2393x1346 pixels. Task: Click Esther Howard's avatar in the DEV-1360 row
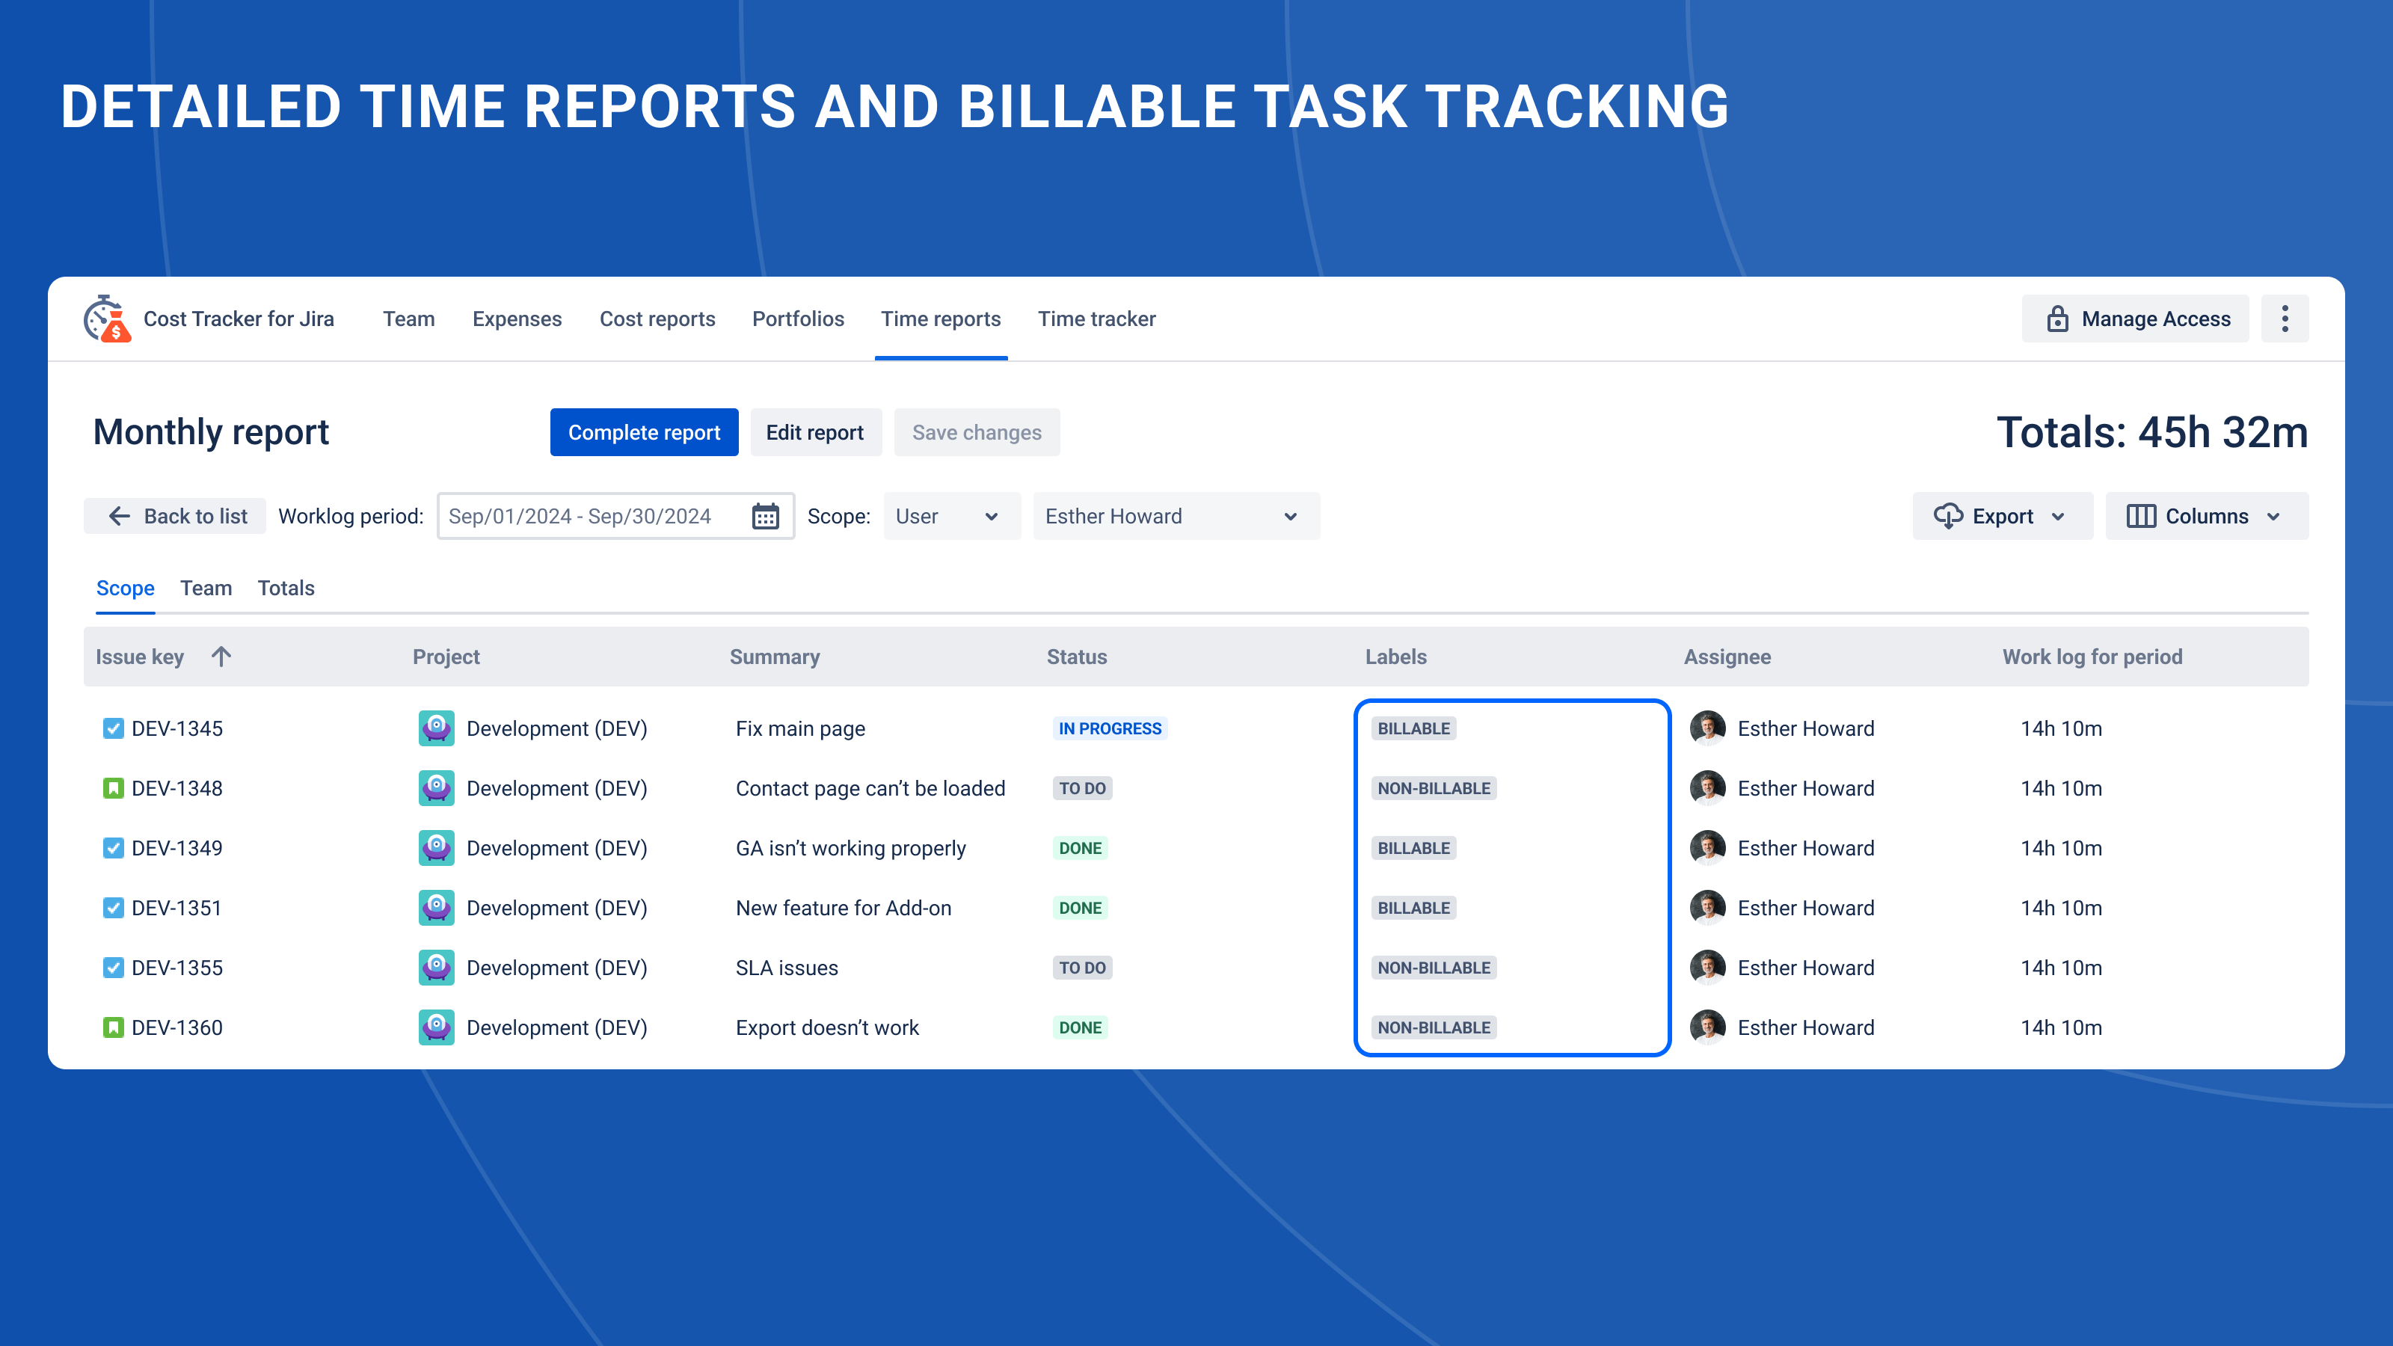point(1707,1027)
